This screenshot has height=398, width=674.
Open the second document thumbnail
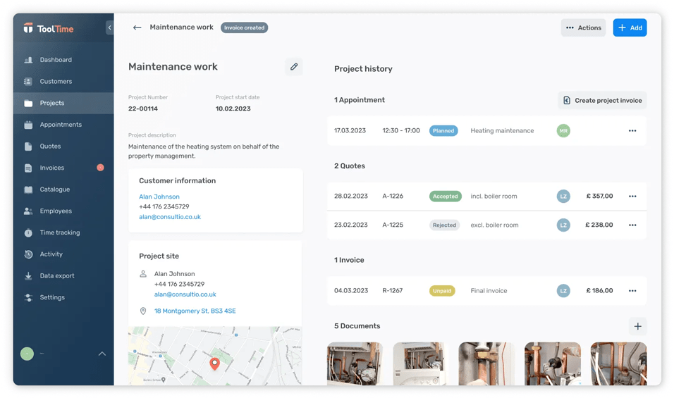pyautogui.click(x=421, y=363)
